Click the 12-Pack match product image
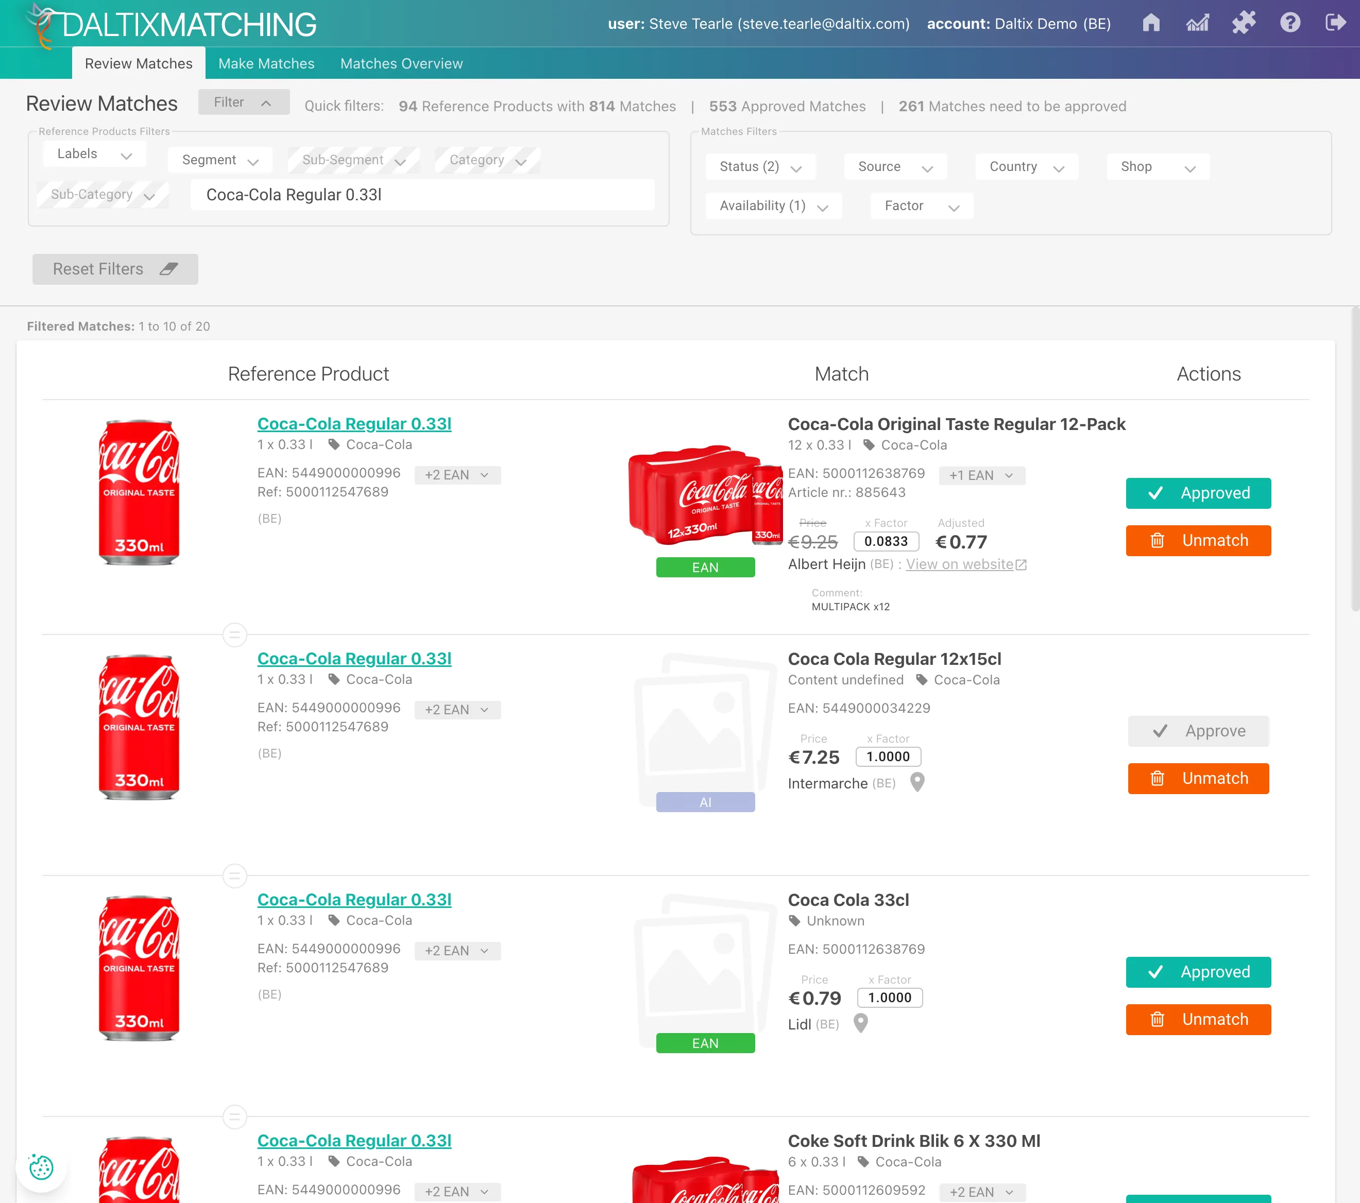Image resolution: width=1360 pixels, height=1203 pixels. click(x=705, y=495)
